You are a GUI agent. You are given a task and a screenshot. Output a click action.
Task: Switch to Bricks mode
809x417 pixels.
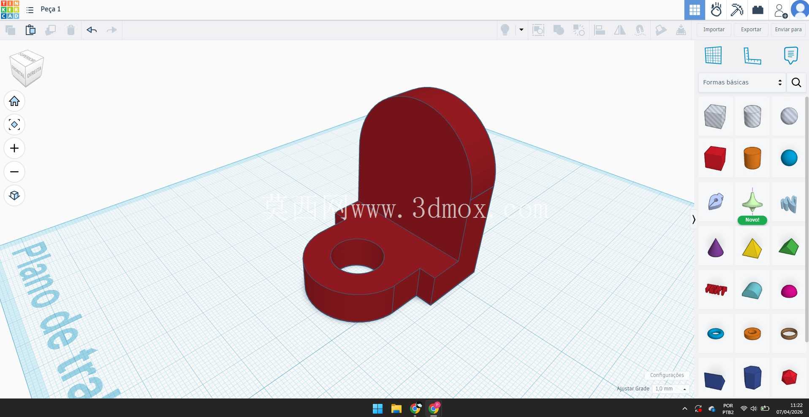[758, 10]
